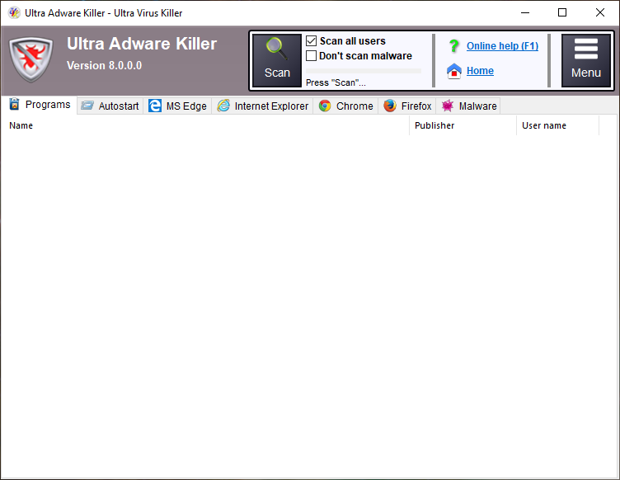Go to the Chrome tab

click(x=346, y=106)
